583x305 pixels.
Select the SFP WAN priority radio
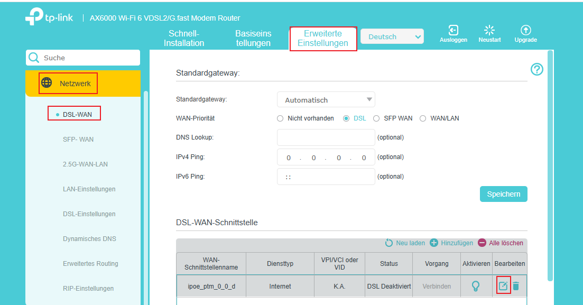376,118
